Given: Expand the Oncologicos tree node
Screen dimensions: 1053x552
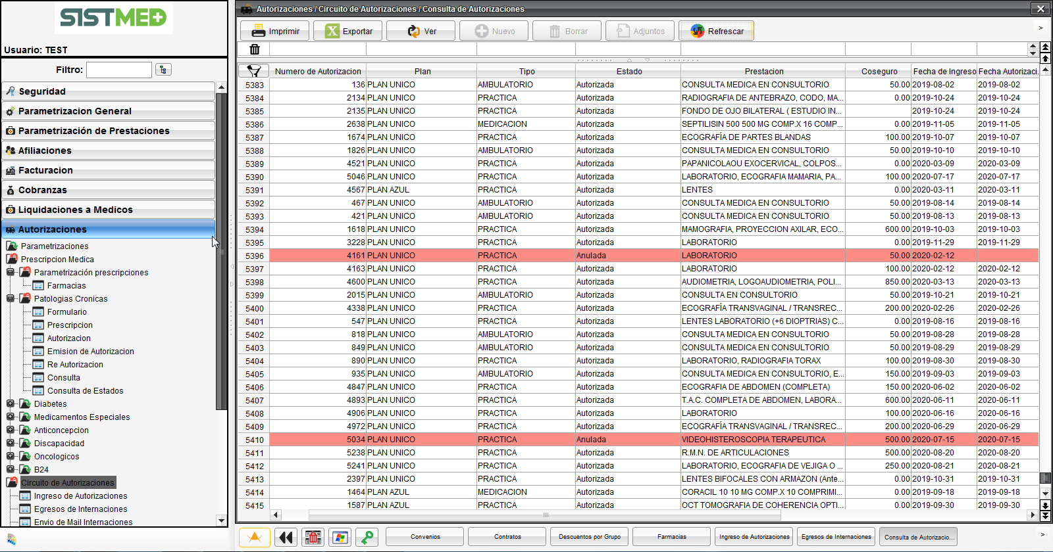Looking at the screenshot, I should pos(11,456).
